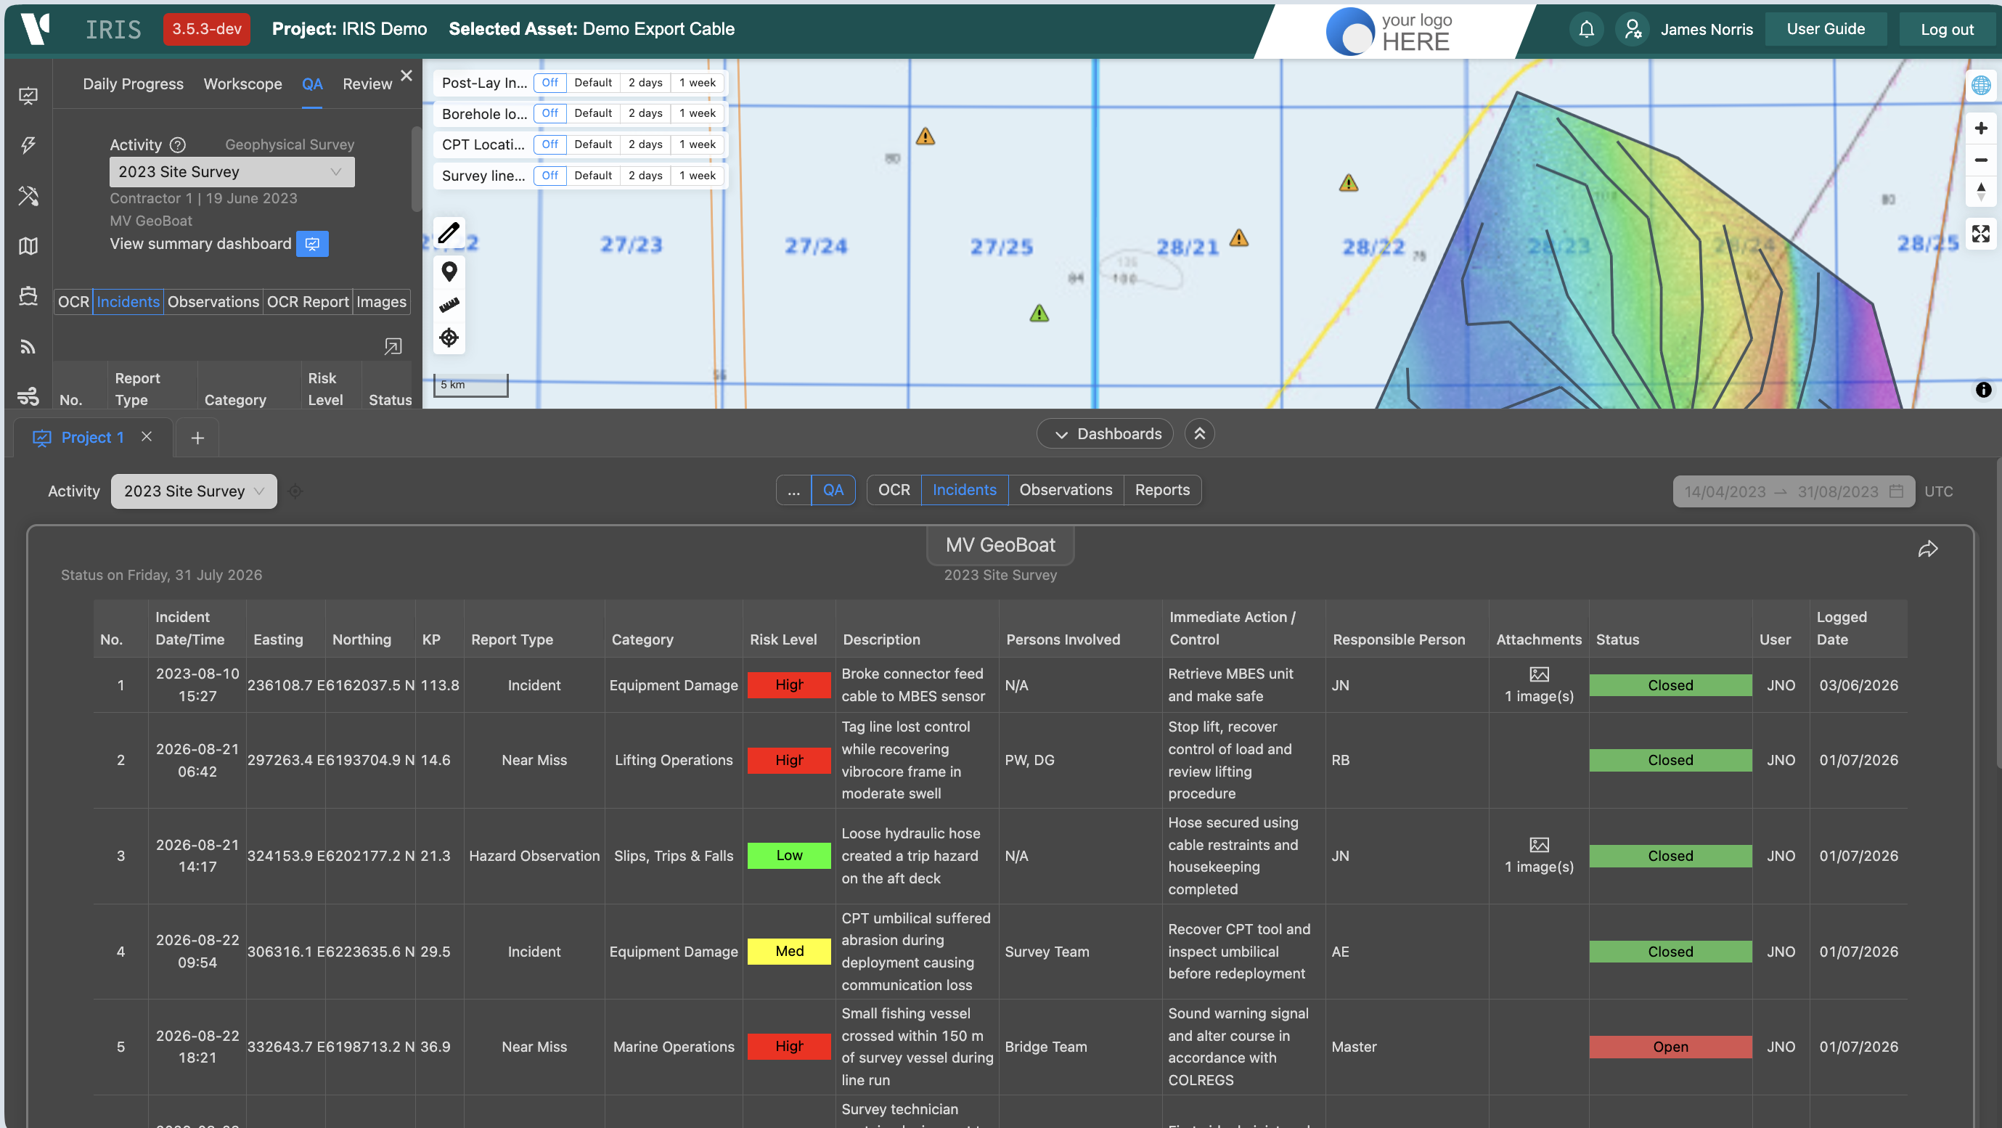Click the User Guide button
Viewport: 2002px width, 1128px height.
(1825, 30)
